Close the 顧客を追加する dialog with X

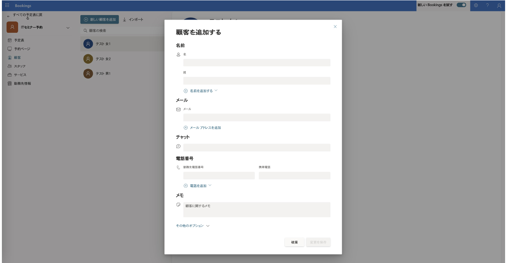(x=335, y=27)
